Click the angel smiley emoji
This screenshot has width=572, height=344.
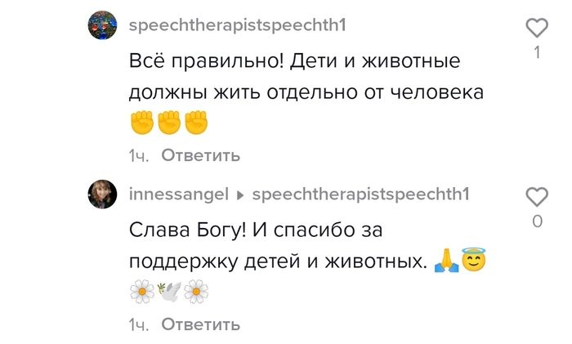coord(473,261)
